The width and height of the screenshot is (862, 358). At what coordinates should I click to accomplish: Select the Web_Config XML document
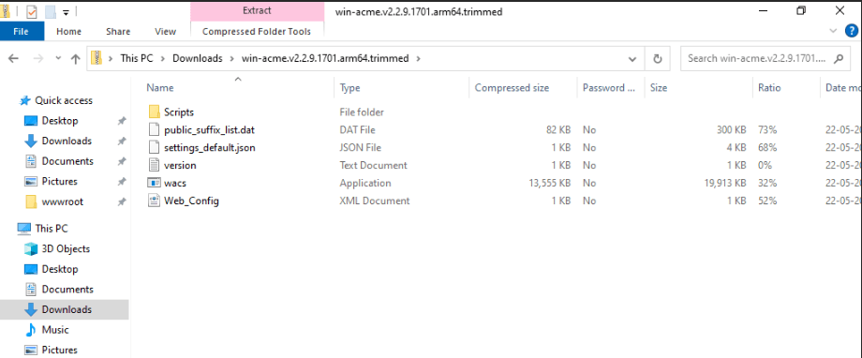click(183, 201)
